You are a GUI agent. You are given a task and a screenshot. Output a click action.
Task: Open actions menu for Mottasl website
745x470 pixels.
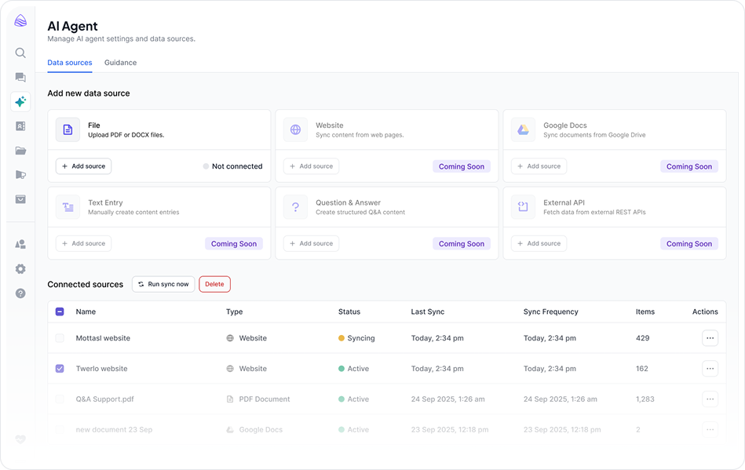[710, 338]
